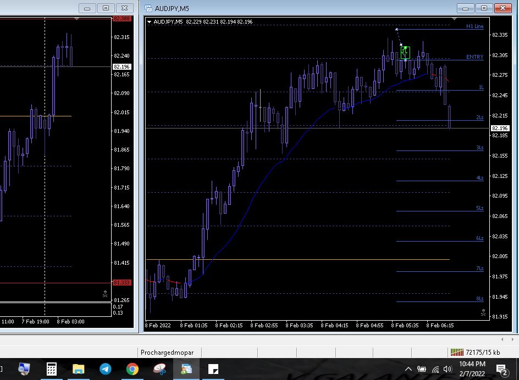Image resolution: width=519 pixels, height=380 pixels.
Task: Click the AUDJPY,M5 chart window title icon
Action: (x=148, y=8)
